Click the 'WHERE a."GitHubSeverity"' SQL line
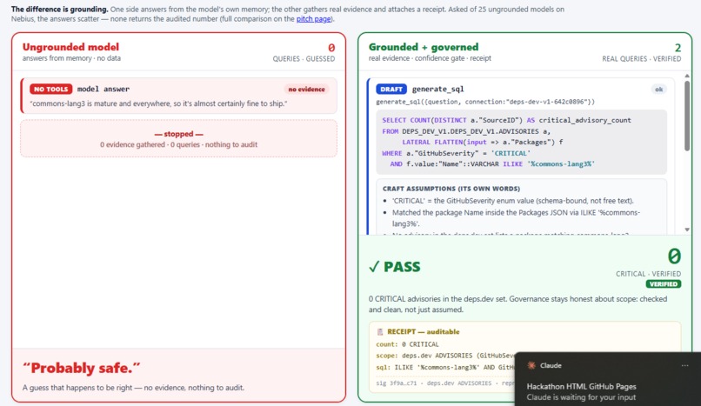 tap(456, 153)
